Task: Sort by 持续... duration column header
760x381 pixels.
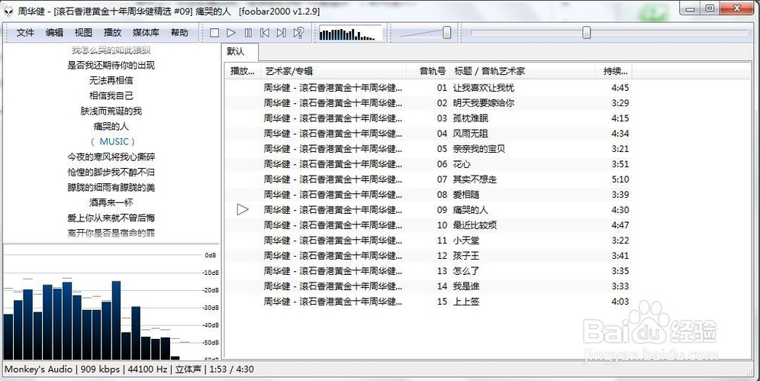Action: coord(614,71)
